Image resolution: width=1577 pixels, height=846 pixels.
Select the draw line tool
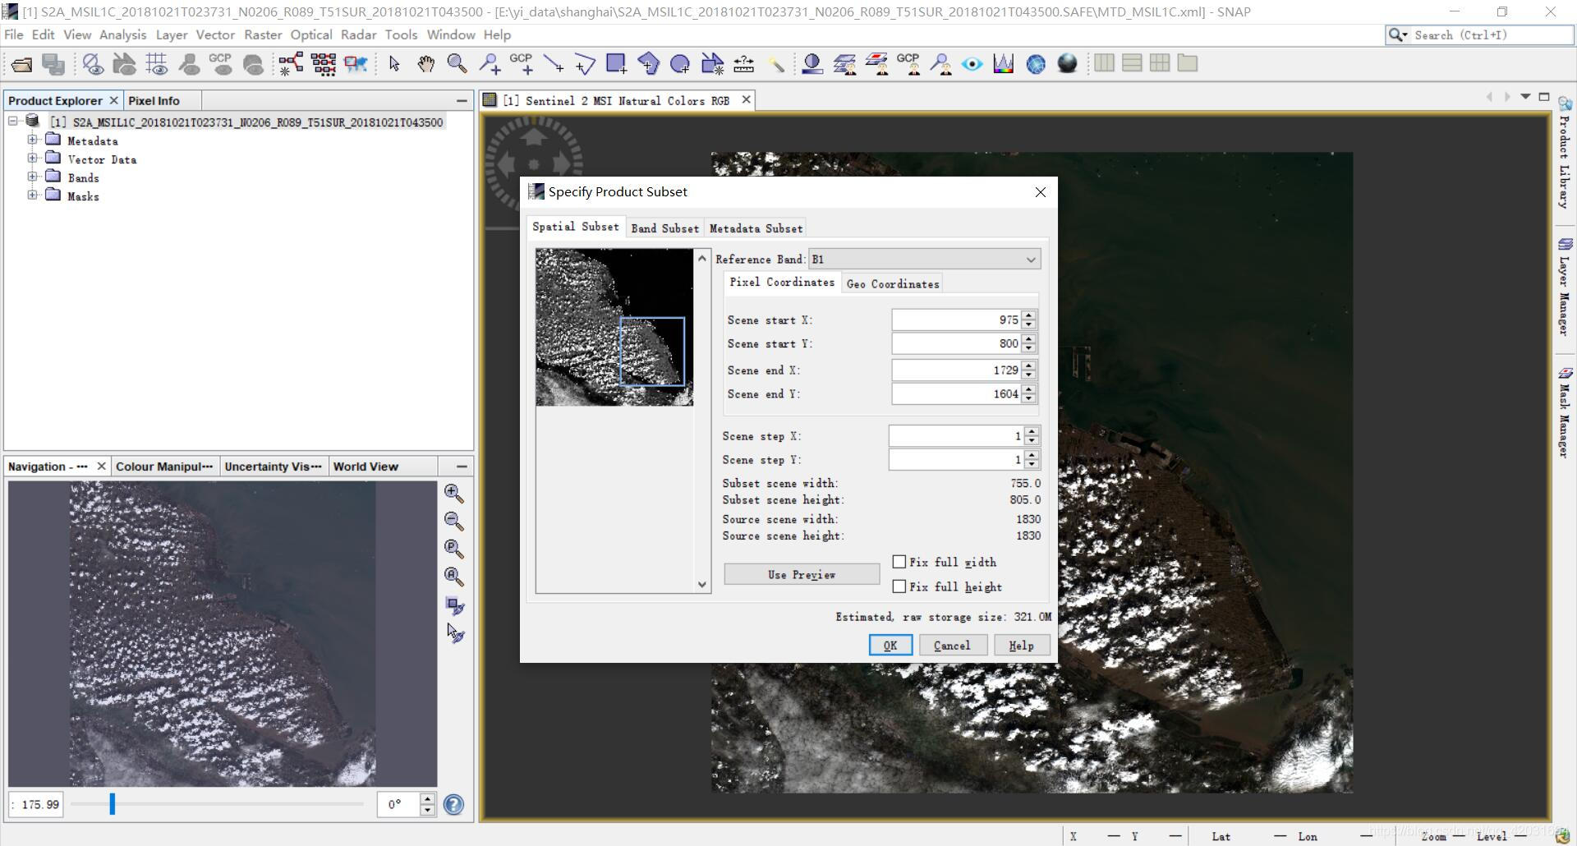pyautogui.click(x=554, y=64)
